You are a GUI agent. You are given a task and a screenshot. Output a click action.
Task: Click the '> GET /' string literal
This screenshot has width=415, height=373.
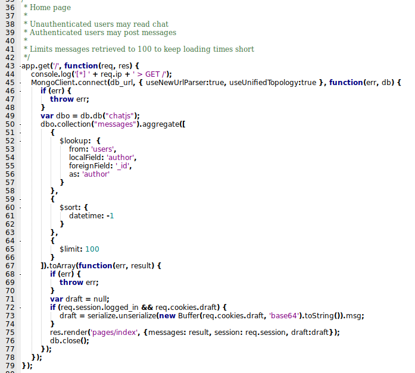(150, 74)
